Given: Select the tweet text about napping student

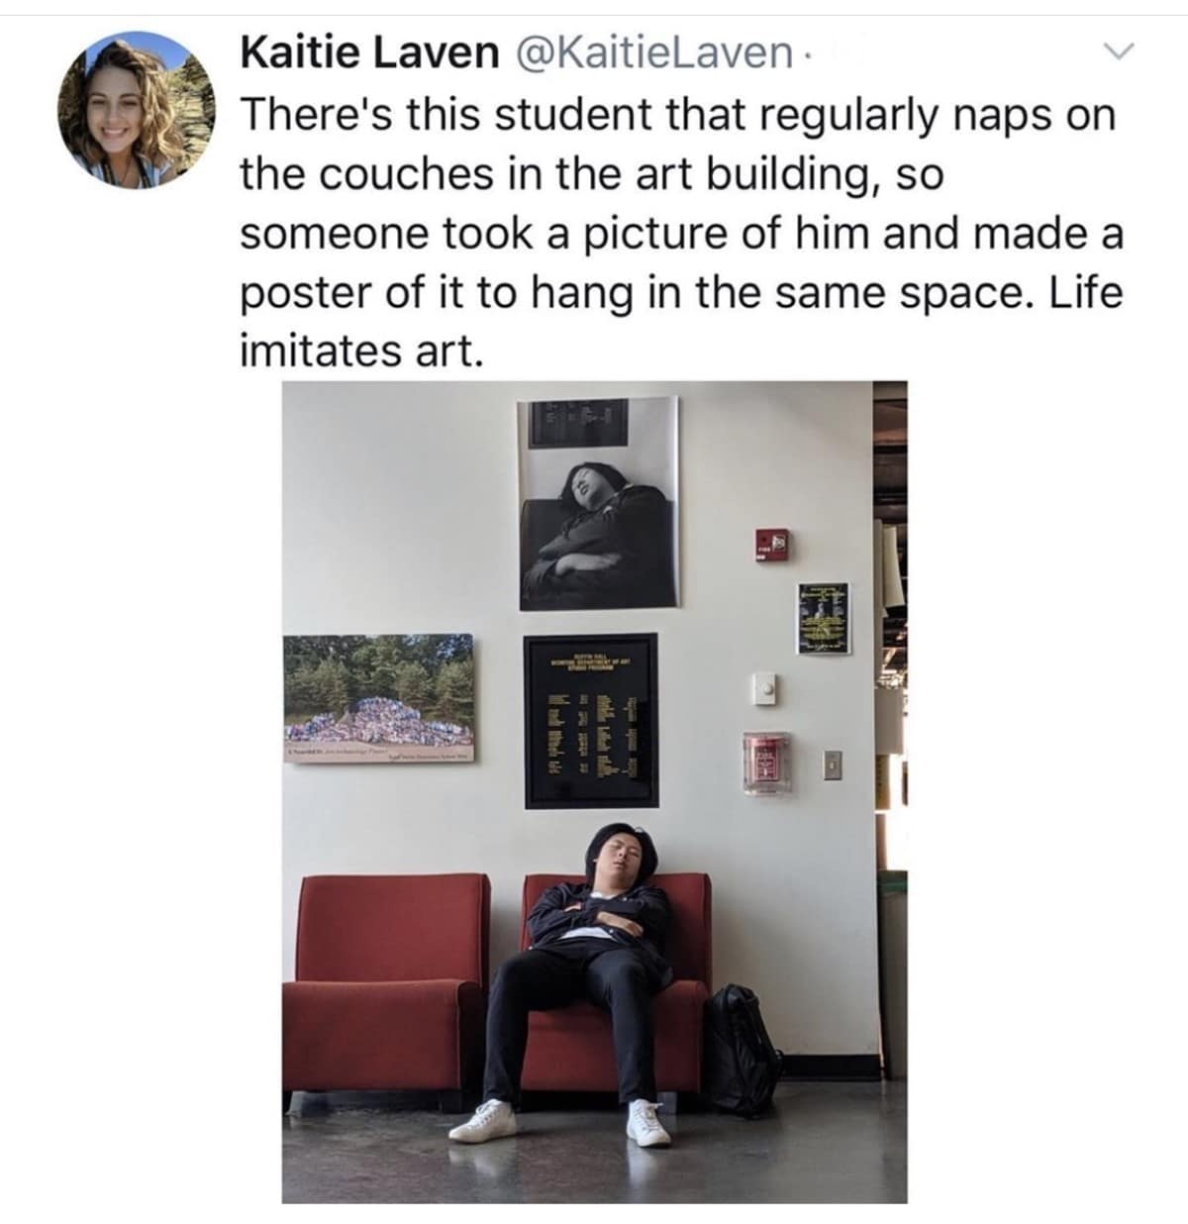Looking at the screenshot, I should [682, 233].
